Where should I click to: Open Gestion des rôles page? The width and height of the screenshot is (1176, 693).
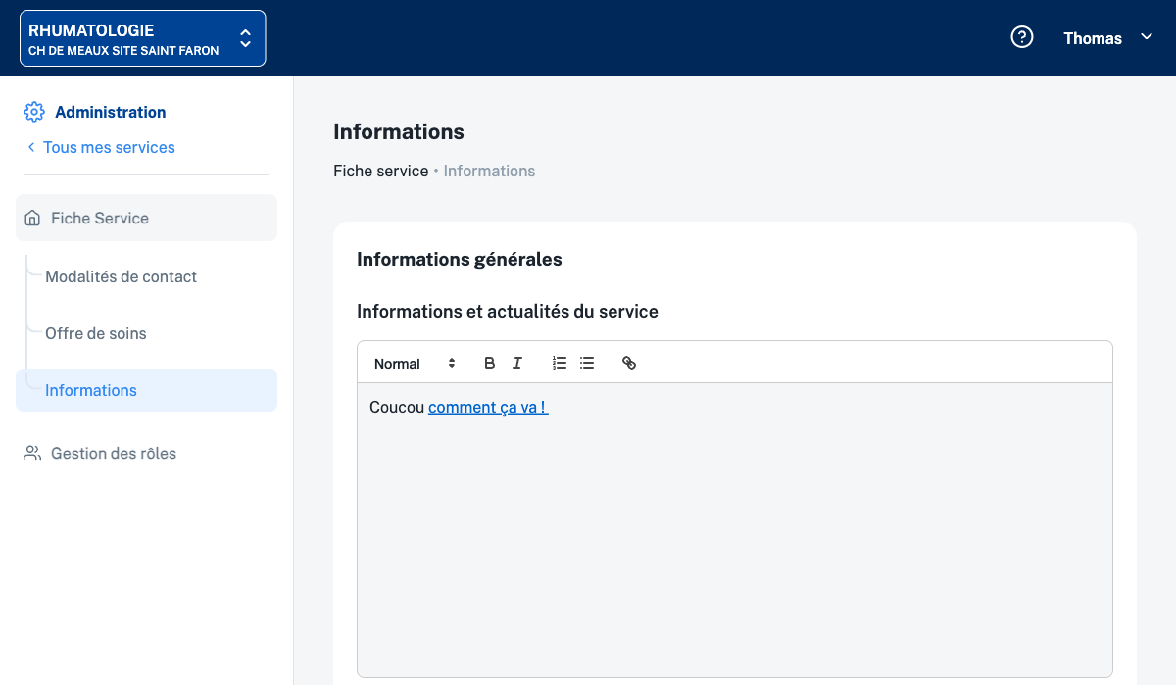114,453
